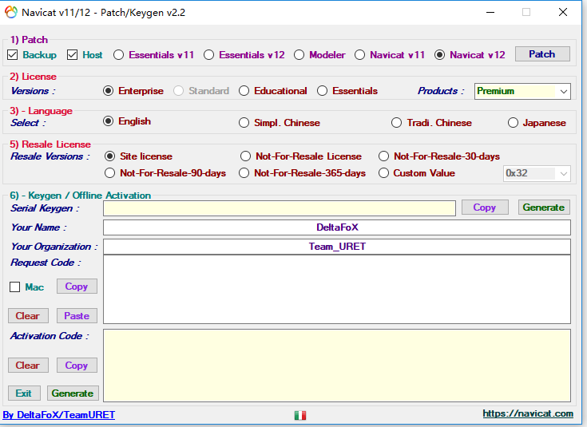Open the 0x32 custom value dropdown
This screenshot has width=587, height=427.
coord(537,174)
